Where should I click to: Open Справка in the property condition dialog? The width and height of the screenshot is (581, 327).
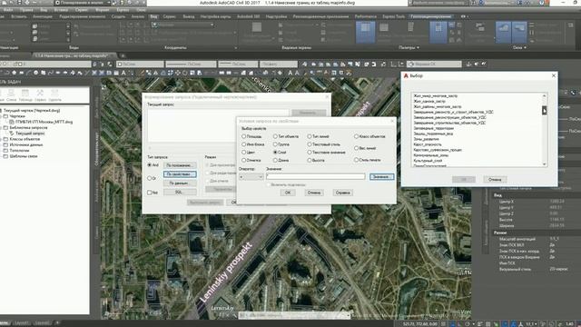342,193
